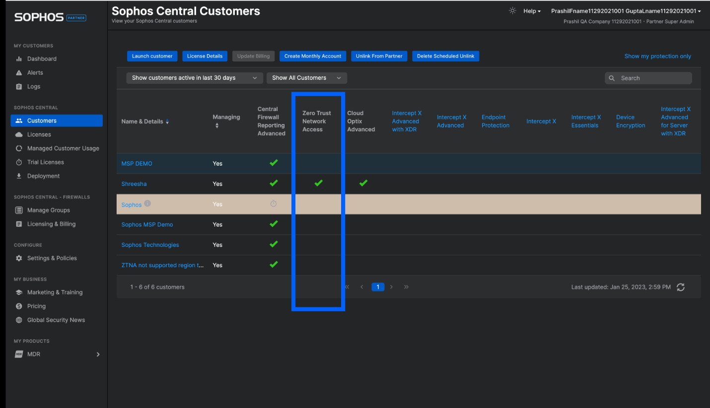Click the info icon next to Sophos
The width and height of the screenshot is (710, 408).
[x=147, y=204]
